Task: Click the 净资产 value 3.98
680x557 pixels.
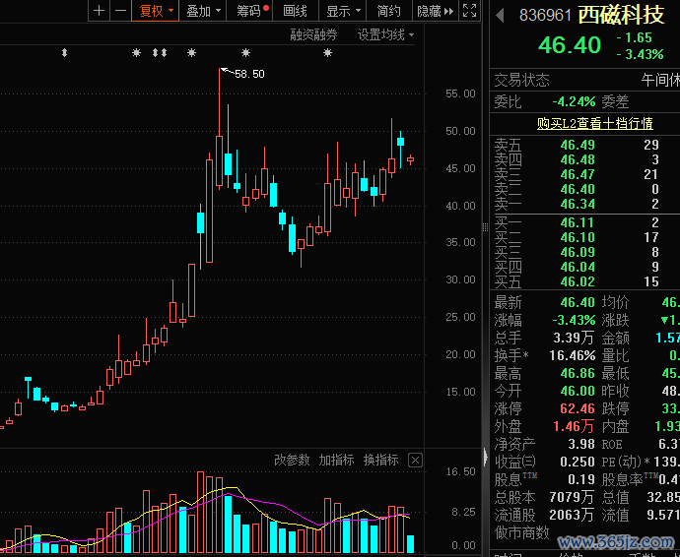Action: [581, 444]
